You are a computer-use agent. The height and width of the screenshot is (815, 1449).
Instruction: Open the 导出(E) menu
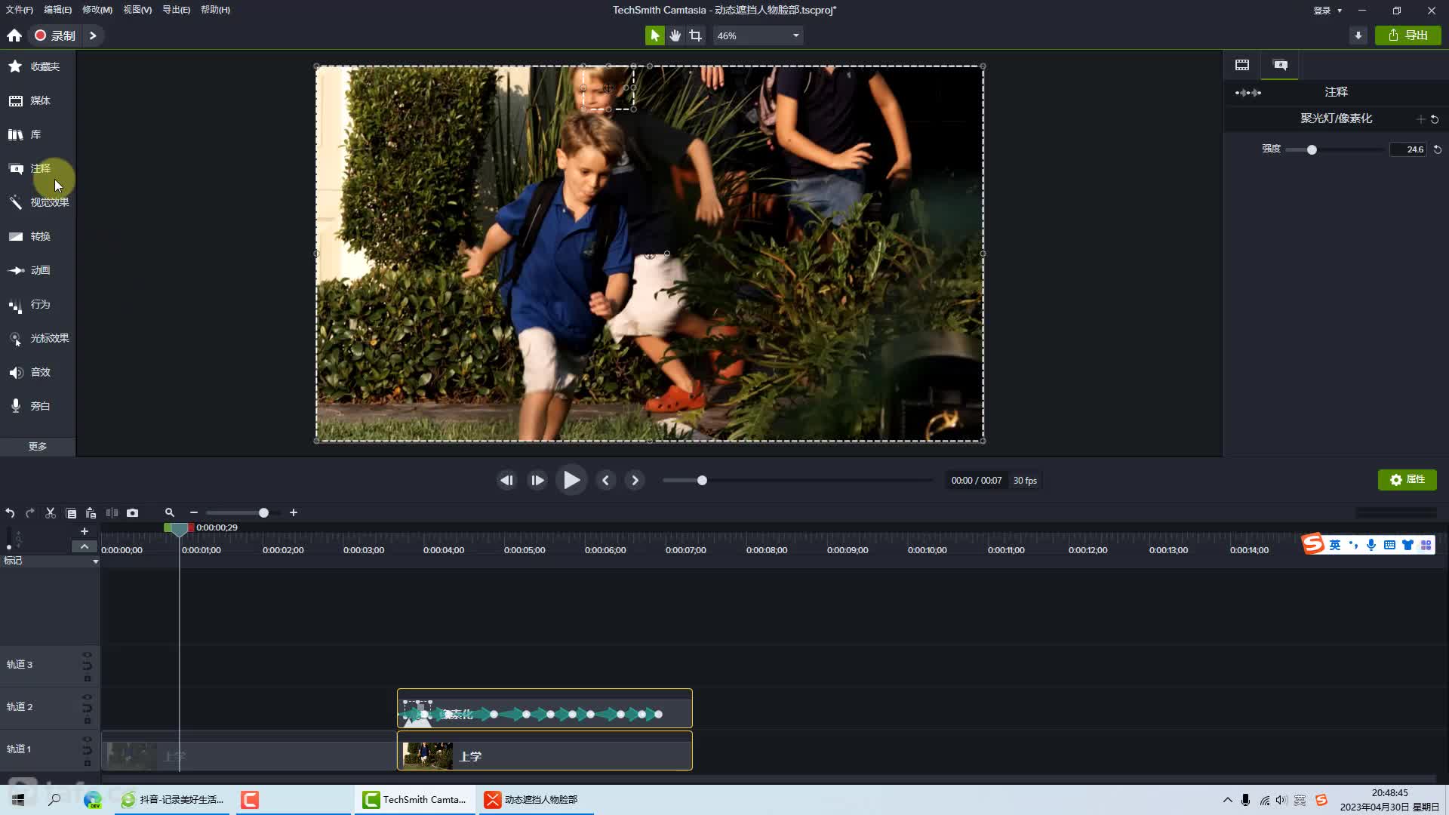pos(177,10)
